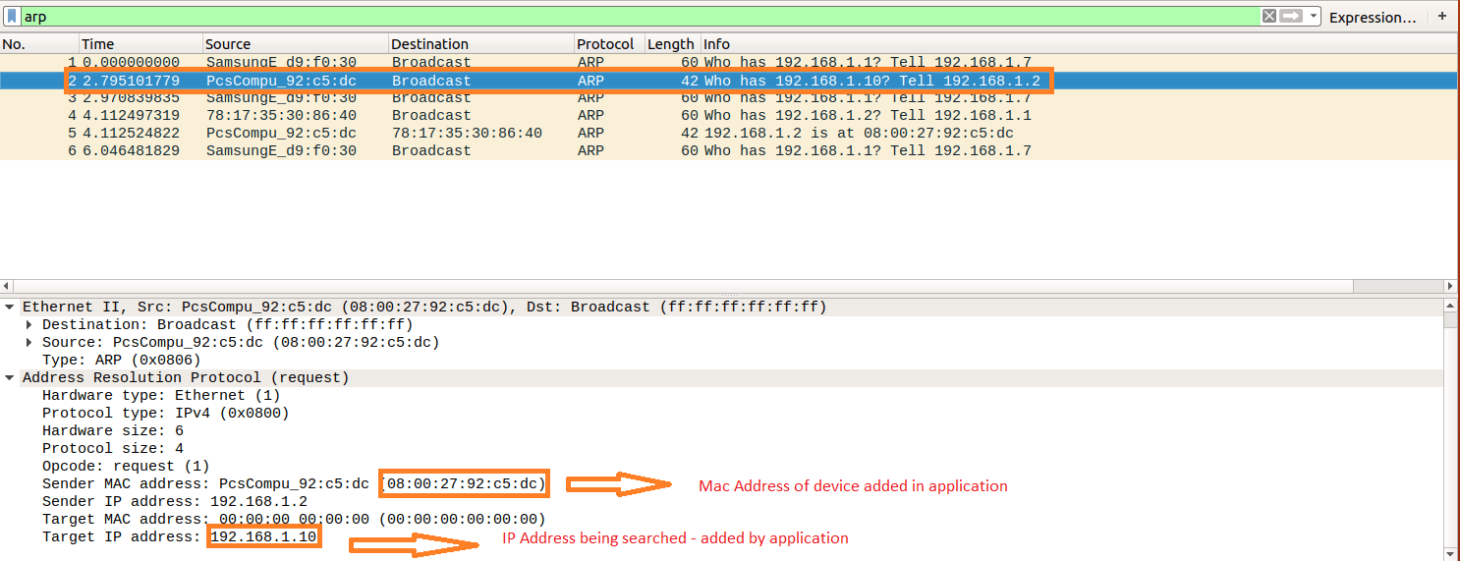This screenshot has width=1460, height=561.
Task: Open the recent filters dropdown arrow
Action: tap(1314, 17)
